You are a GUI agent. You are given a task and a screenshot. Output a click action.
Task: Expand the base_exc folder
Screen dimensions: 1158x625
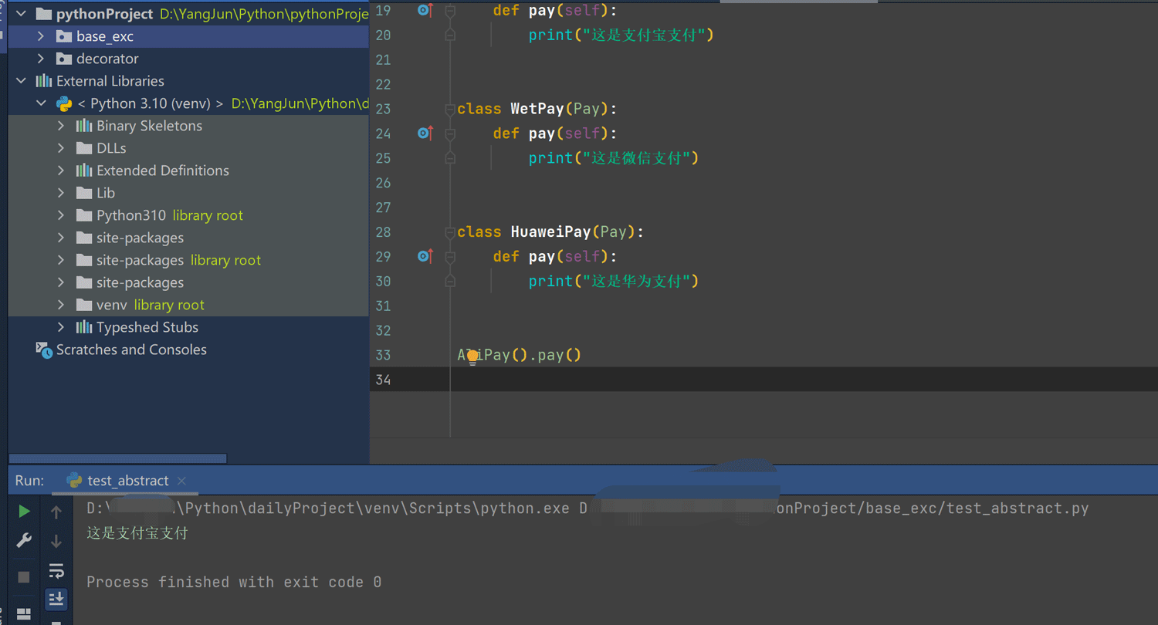pyautogui.click(x=41, y=36)
